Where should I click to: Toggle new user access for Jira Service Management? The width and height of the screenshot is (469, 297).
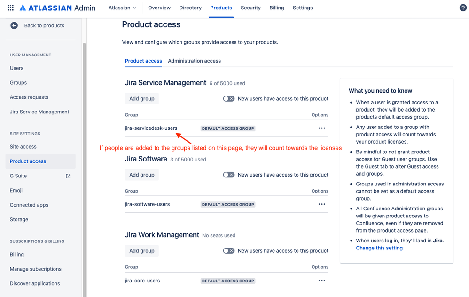229,98
